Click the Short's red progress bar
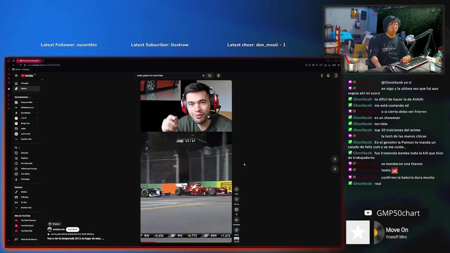The height and width of the screenshot is (253, 450). (148, 242)
